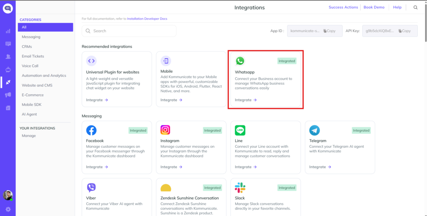Open the campaigns megaphone sidebar icon

pos(8,95)
